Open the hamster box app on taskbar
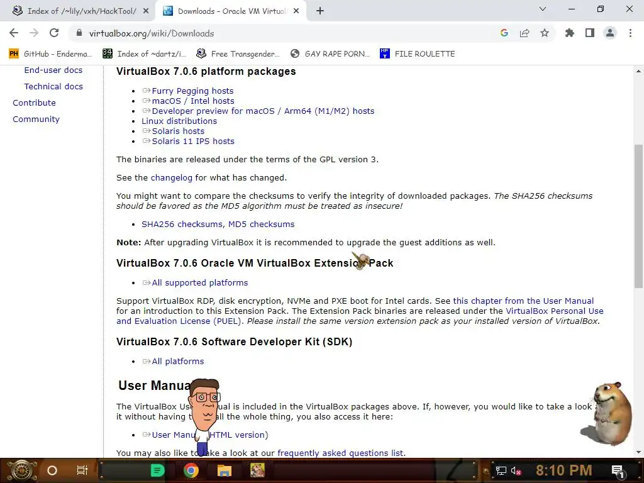This screenshot has height=483, width=644. click(257, 470)
